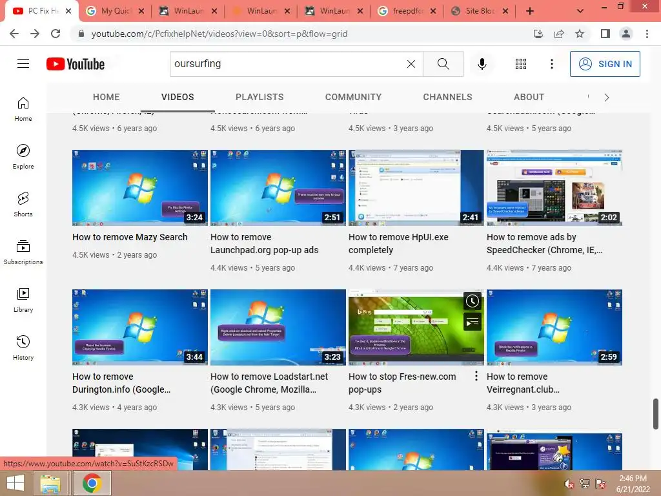Image resolution: width=661 pixels, height=496 pixels.
Task: Open options menu for Fres-new.com video
Action: (476, 377)
